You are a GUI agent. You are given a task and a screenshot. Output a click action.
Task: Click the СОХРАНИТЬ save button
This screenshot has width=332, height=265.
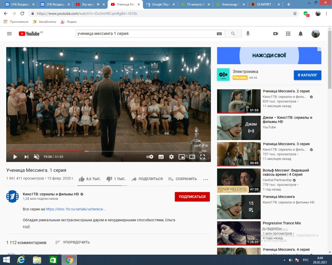click(183, 179)
